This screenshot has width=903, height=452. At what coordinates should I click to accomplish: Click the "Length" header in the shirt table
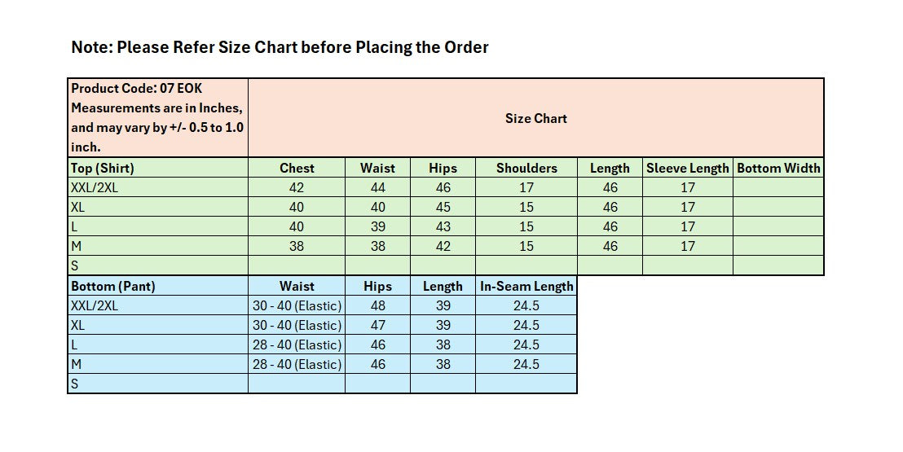coord(610,168)
